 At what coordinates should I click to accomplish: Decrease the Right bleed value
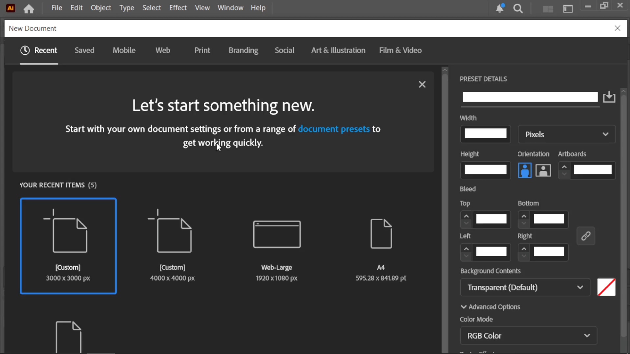pyautogui.click(x=524, y=256)
